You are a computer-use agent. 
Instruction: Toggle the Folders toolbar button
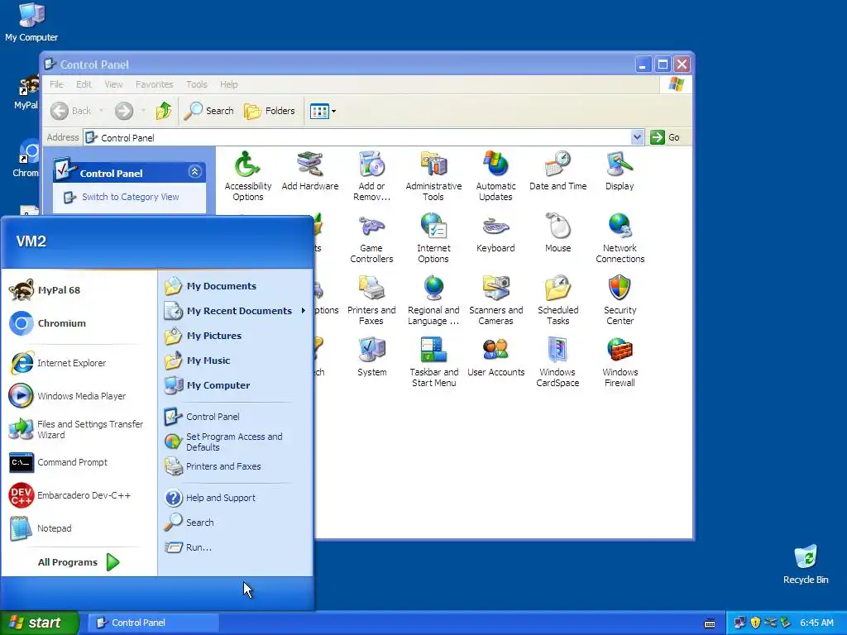click(x=270, y=111)
